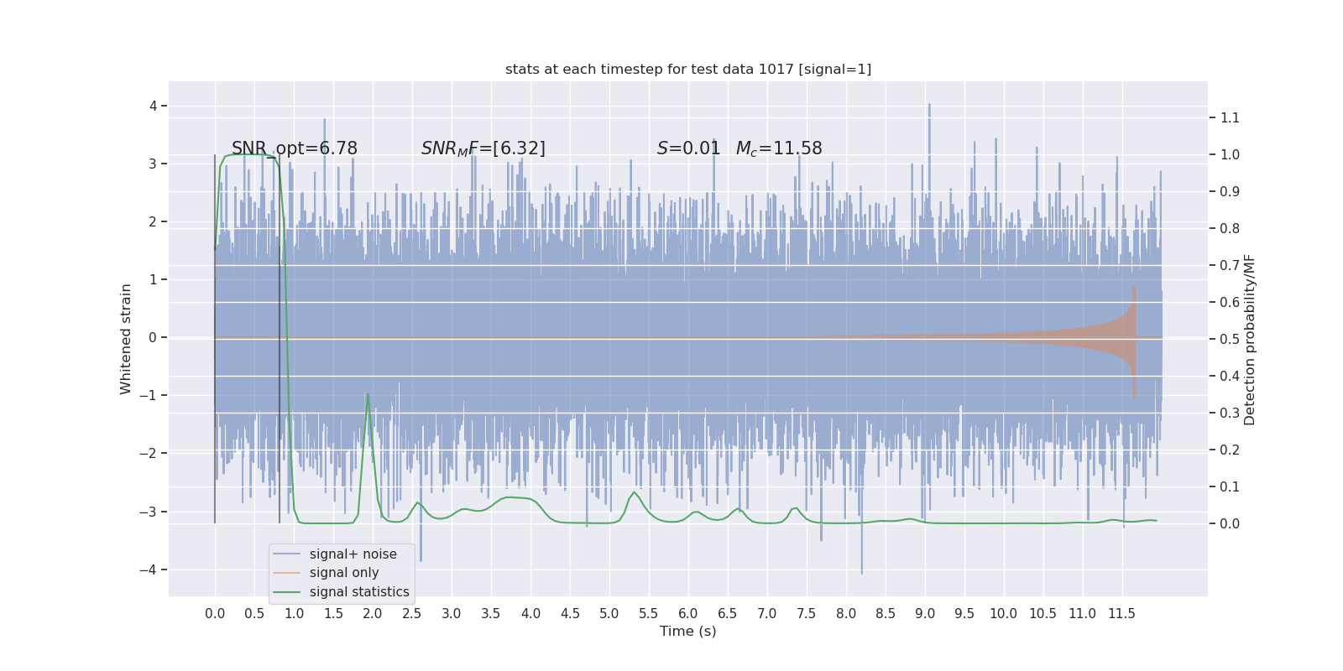Image resolution: width=1343 pixels, height=671 pixels.
Task: Click the x-axis tick label 2.5
Action: coord(412,613)
